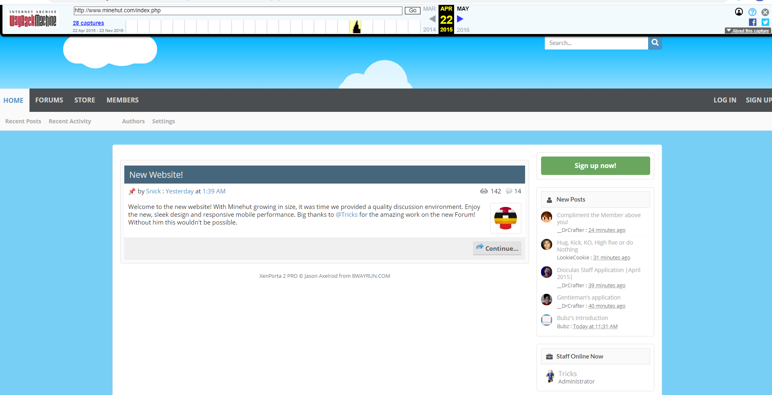The width and height of the screenshot is (772, 395).
Task: Share capture on Facebook
Action: coord(753,22)
